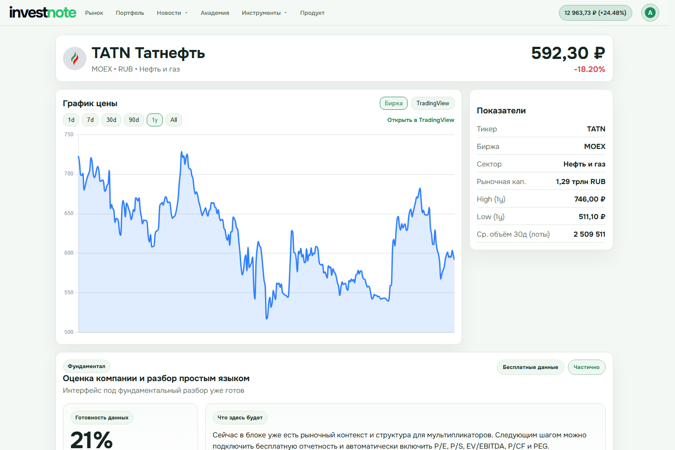
Task: Click the Бесплатные данные badge
Action: (x=530, y=367)
